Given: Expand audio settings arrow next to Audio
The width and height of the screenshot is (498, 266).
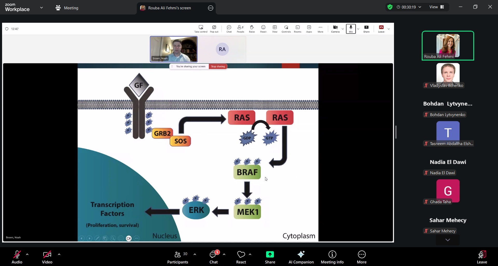Looking at the screenshot, I should point(27,255).
